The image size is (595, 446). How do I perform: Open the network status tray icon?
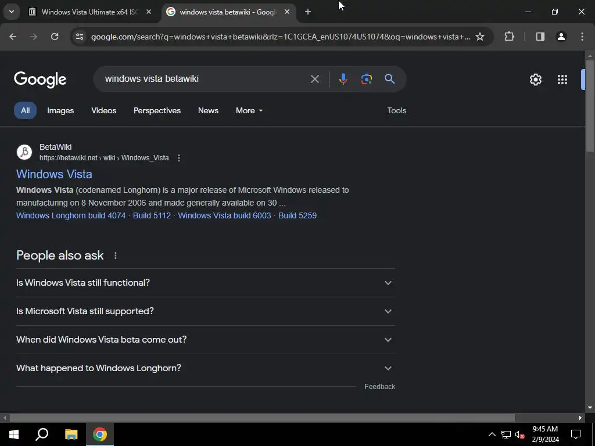506,434
